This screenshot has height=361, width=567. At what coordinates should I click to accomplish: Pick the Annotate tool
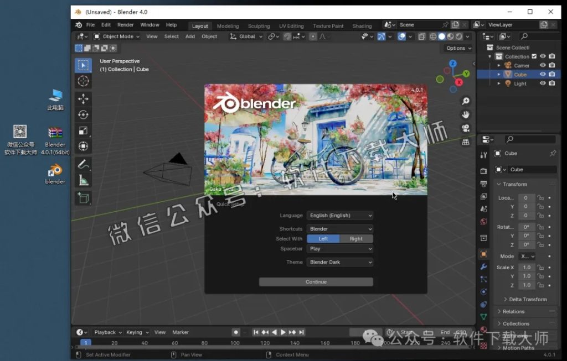(83, 164)
